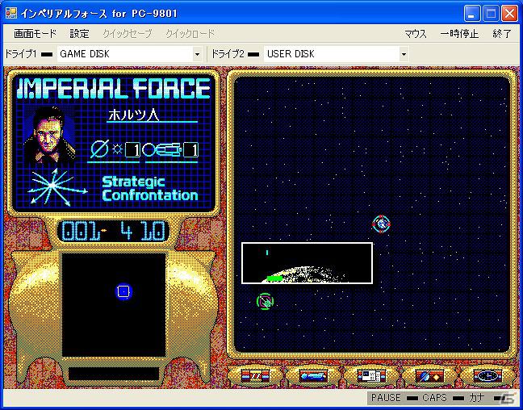Click the ドライブ2 access indicator lamp
523x410 pixels.
click(253, 54)
